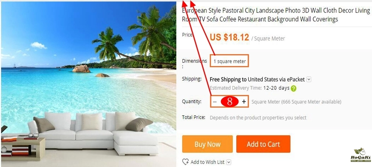Click the quantity input field

click(x=230, y=102)
